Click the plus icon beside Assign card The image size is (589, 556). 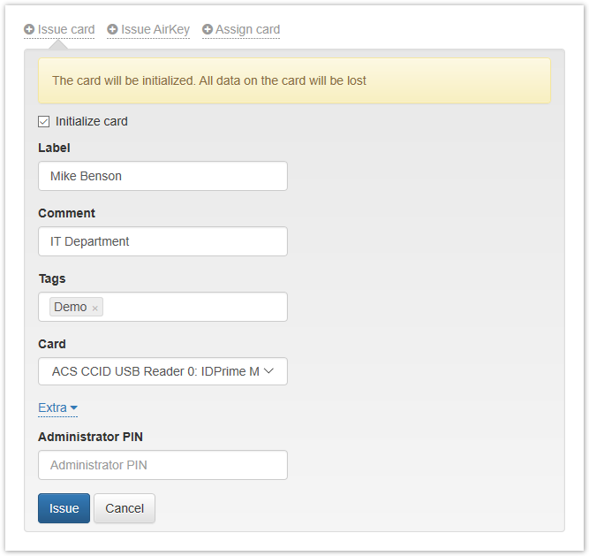pyautogui.click(x=208, y=29)
